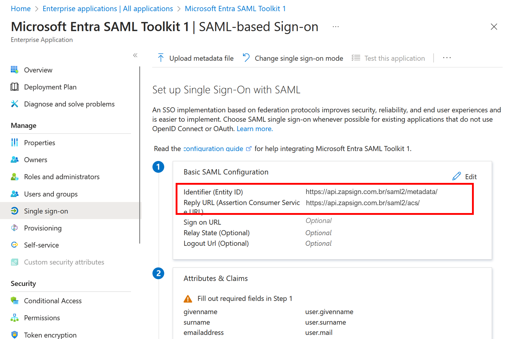The image size is (507, 339).
Task: Click the warning icon in Attributes & Claims
Action: (x=188, y=298)
